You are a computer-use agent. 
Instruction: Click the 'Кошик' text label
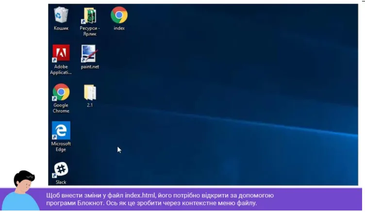point(61,28)
